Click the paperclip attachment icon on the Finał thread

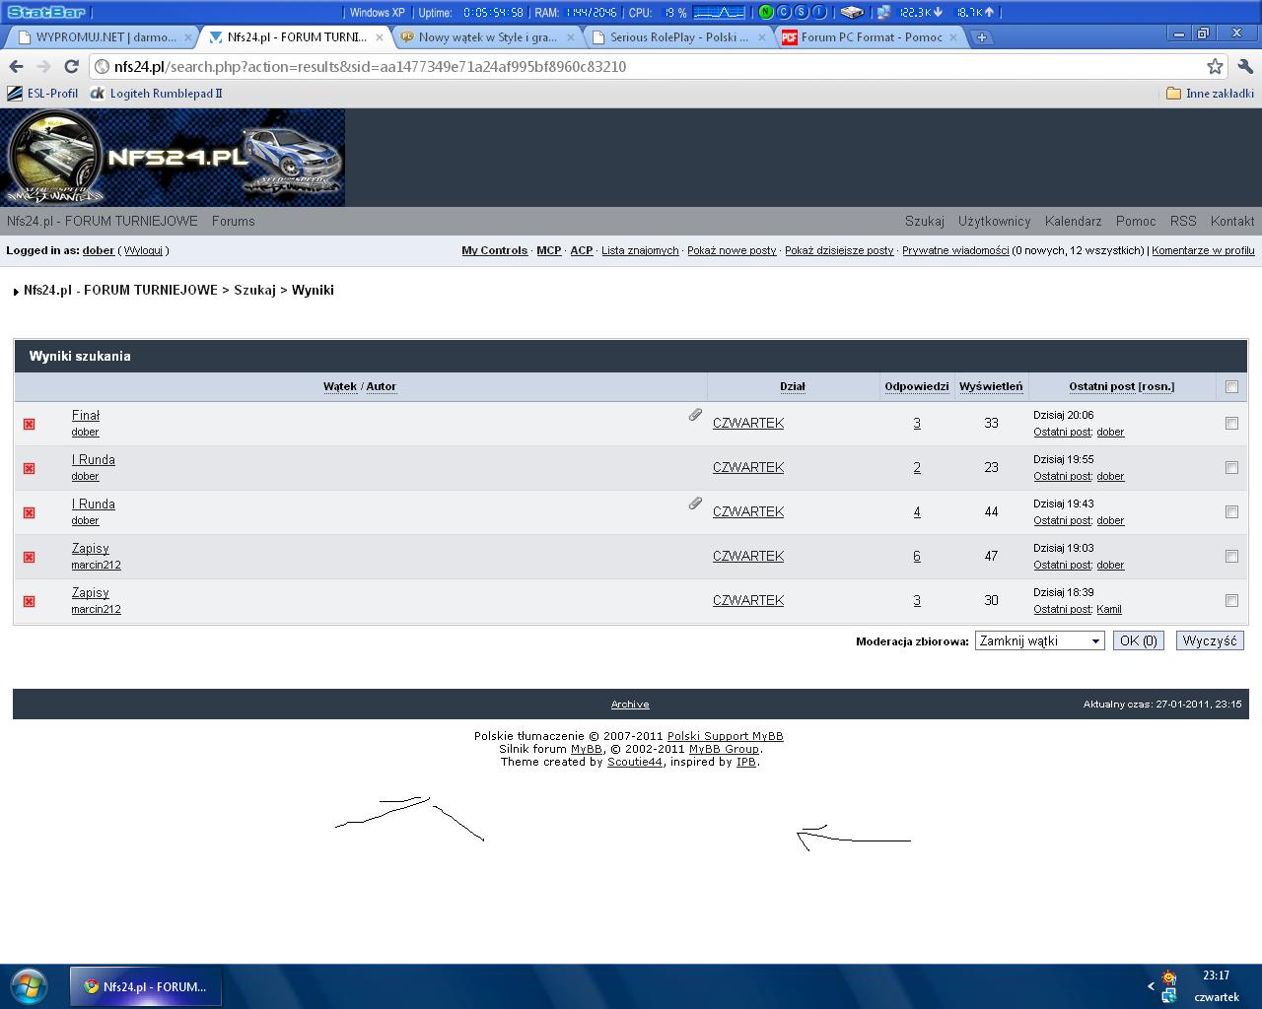coord(695,415)
